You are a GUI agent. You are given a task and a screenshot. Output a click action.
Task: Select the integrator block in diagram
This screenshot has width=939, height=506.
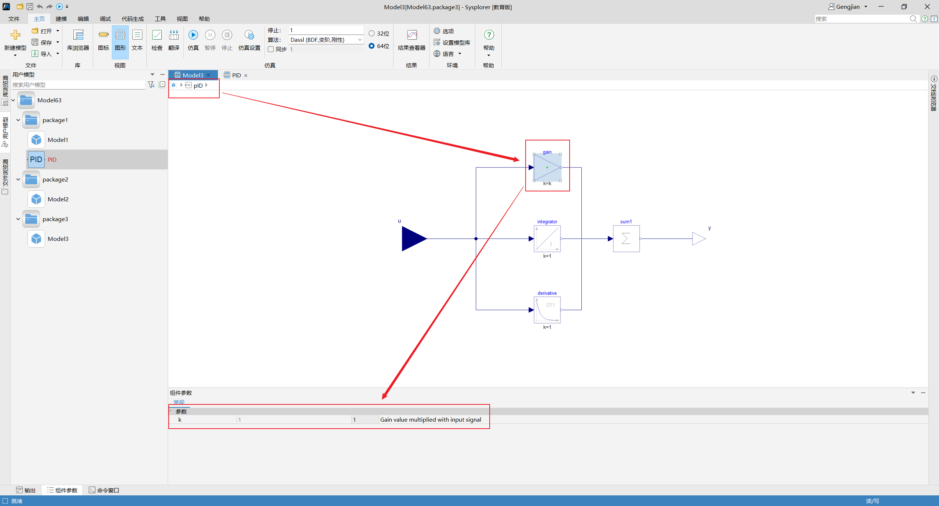[547, 239]
